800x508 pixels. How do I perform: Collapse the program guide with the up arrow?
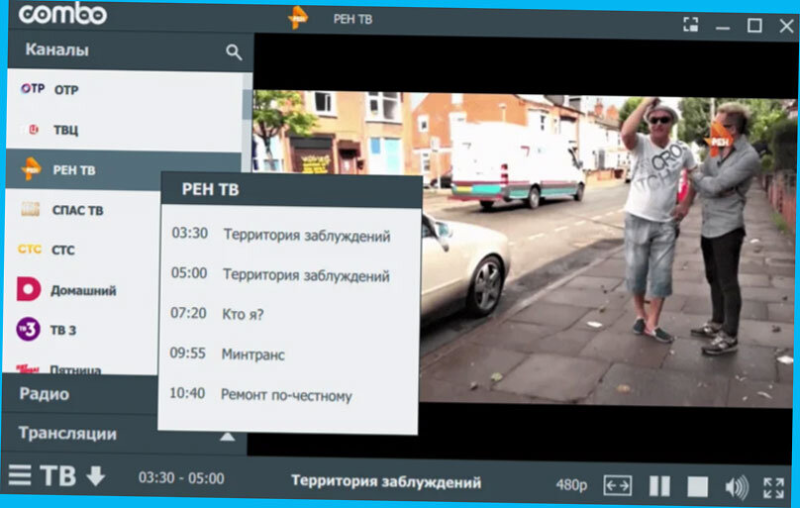click(228, 437)
